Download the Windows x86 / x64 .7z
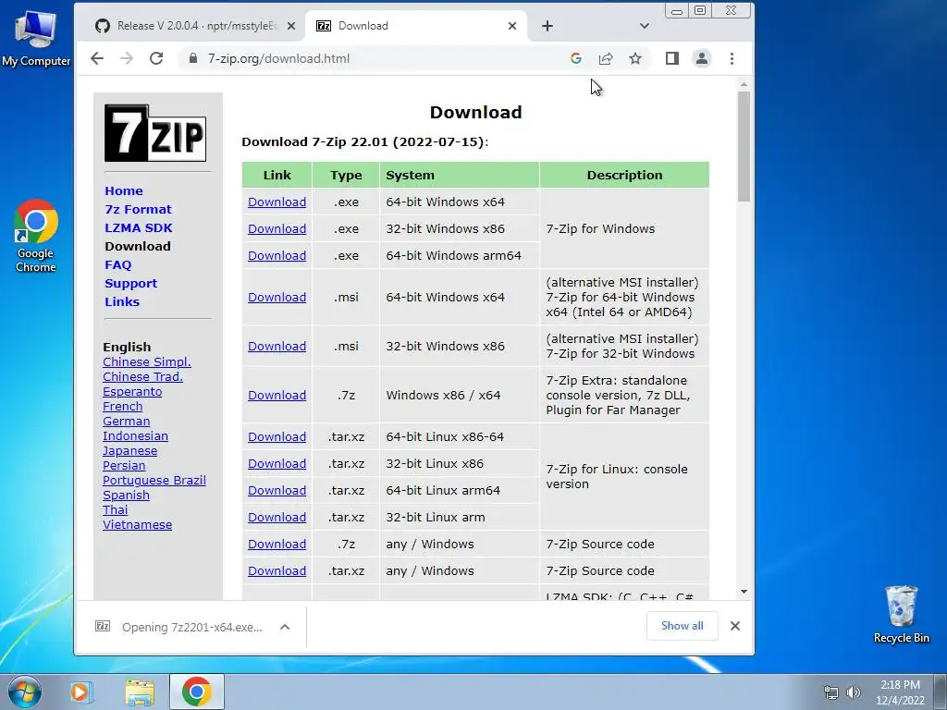Screen dimensions: 947x710 277,395
